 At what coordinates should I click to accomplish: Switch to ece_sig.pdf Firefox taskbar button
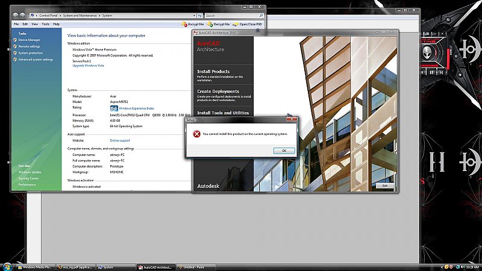76,267
